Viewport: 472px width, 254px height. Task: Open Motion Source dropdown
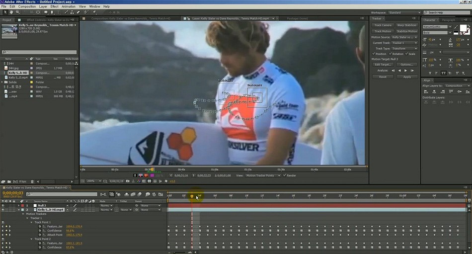point(404,37)
